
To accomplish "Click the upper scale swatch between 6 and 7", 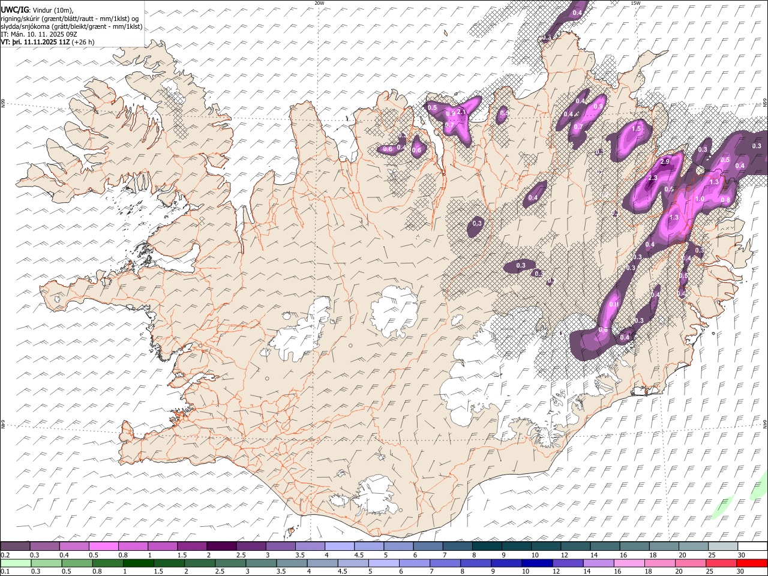I will coord(428,546).
